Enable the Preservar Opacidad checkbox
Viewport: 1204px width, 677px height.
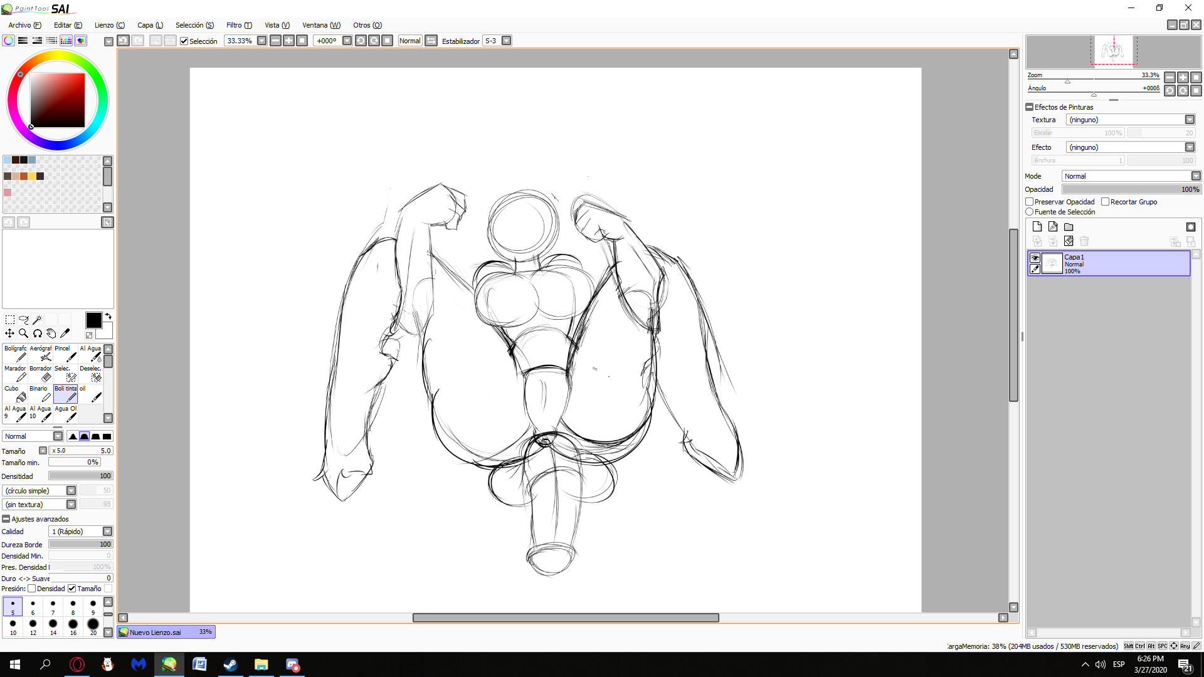click(1030, 202)
